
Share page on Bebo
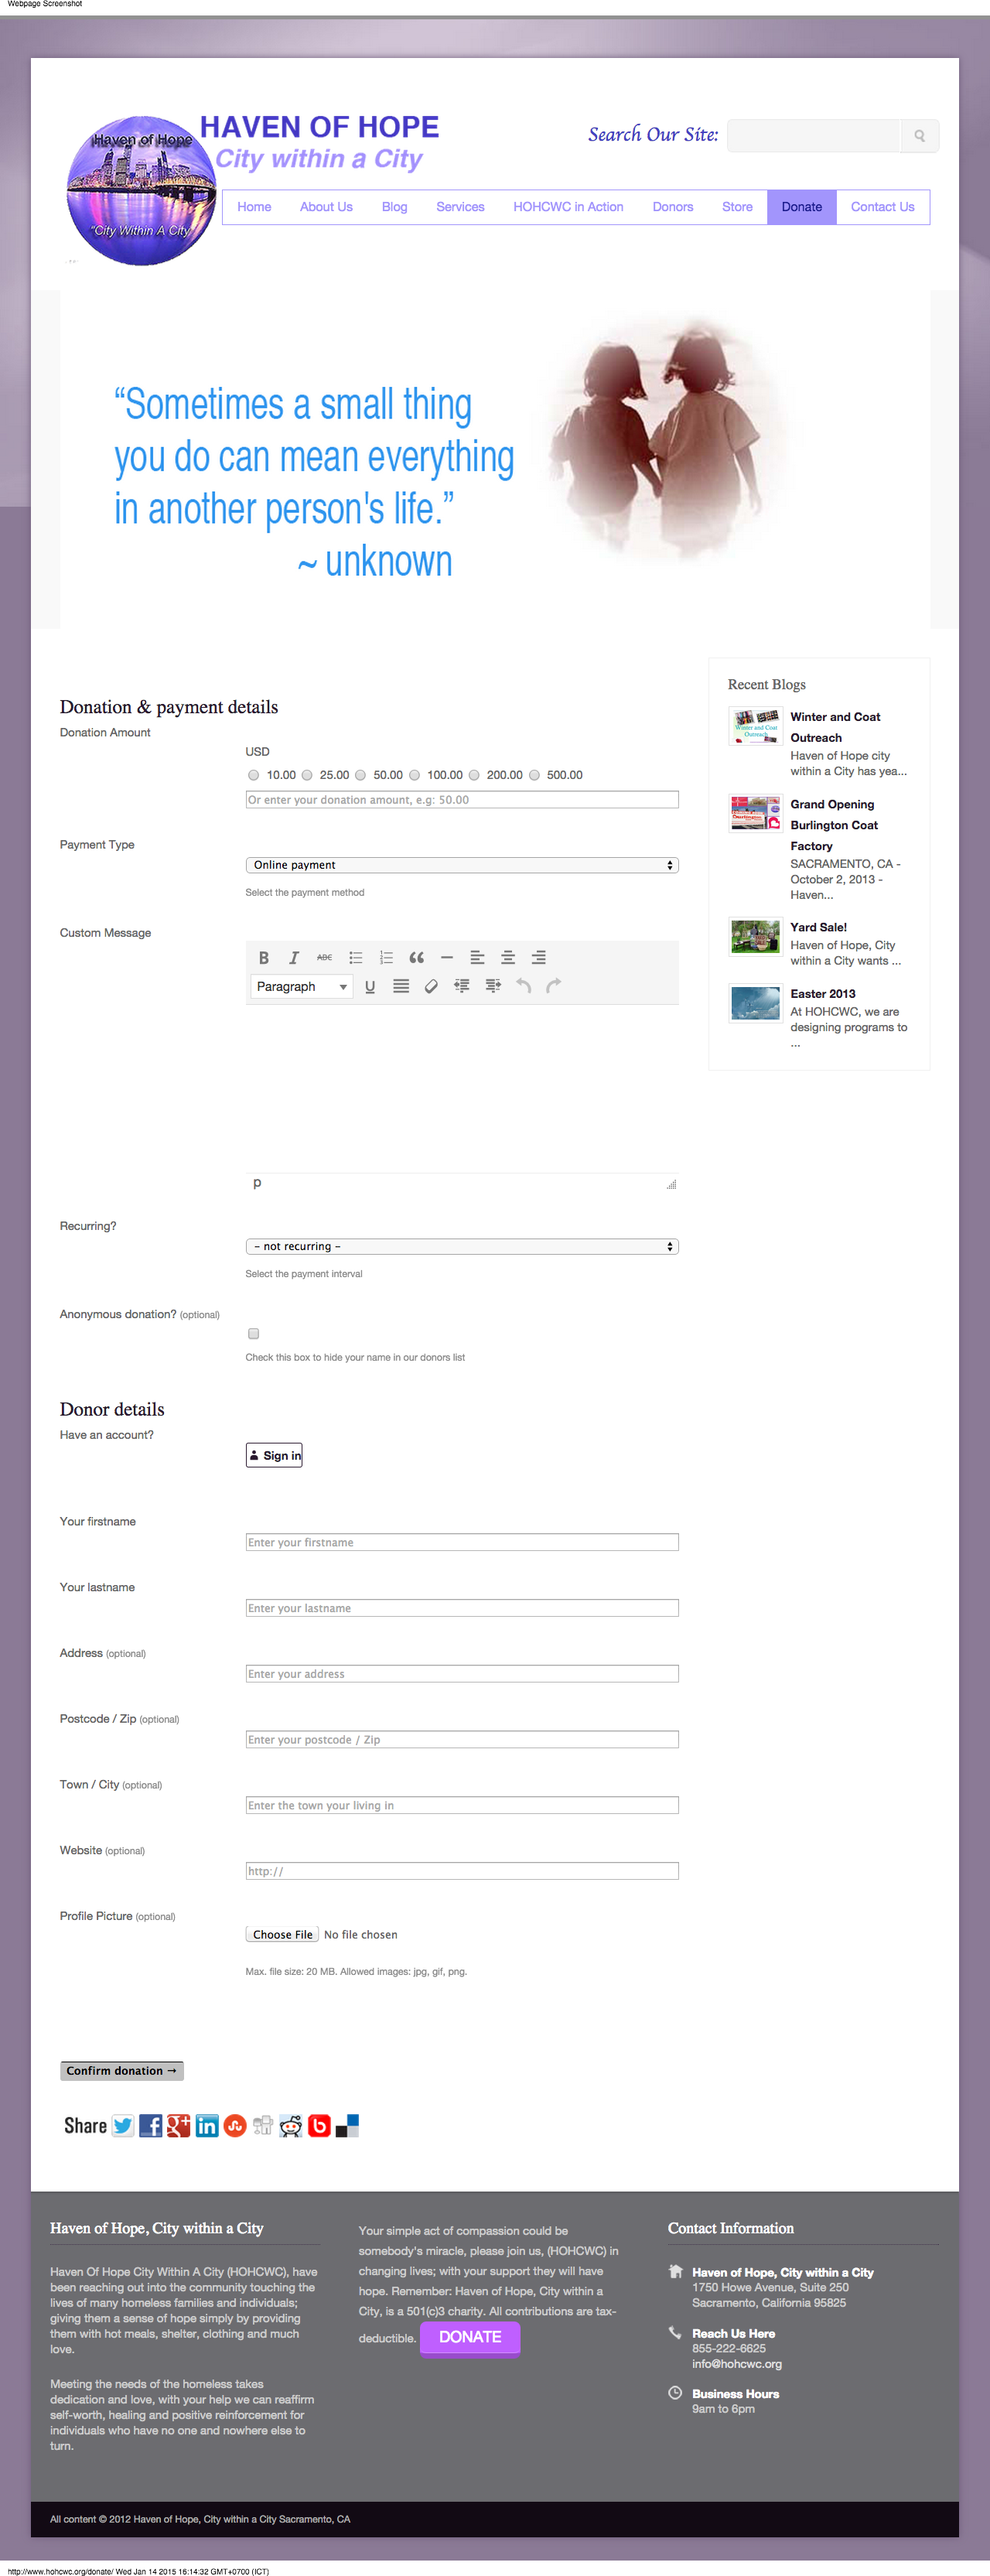coord(319,2125)
